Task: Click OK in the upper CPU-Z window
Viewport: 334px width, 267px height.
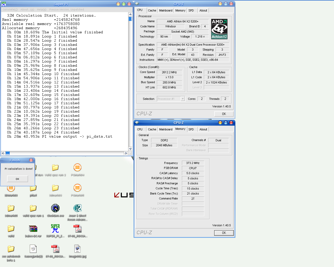Action: point(224,114)
